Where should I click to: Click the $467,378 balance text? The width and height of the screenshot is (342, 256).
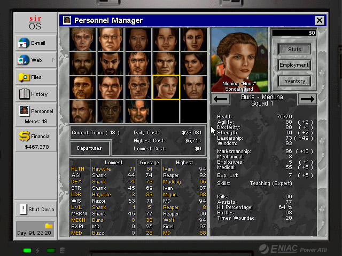(x=37, y=147)
